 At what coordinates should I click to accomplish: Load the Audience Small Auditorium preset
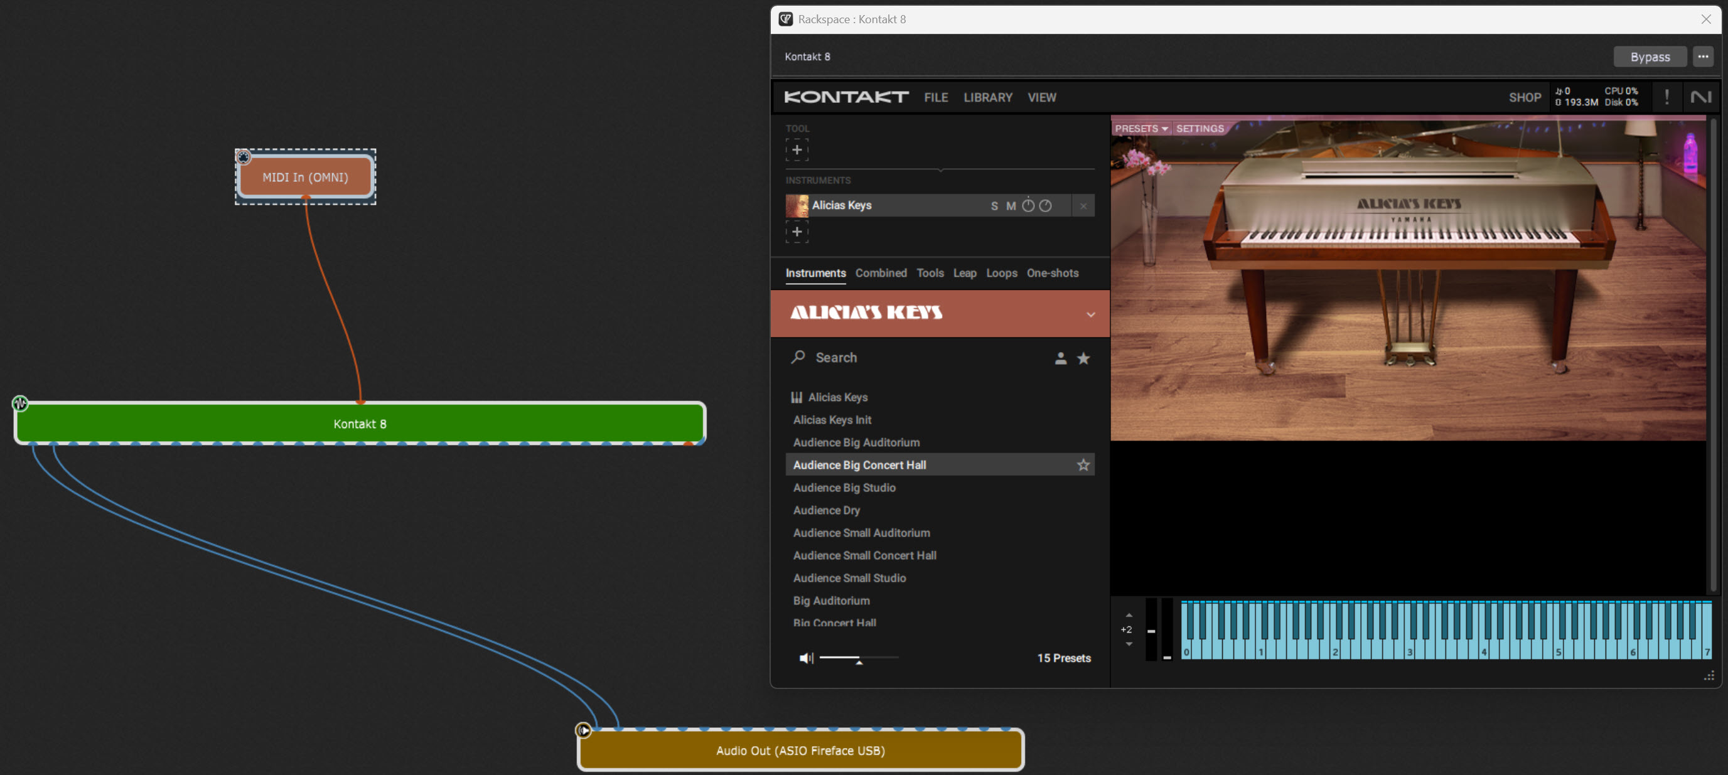coord(940,533)
